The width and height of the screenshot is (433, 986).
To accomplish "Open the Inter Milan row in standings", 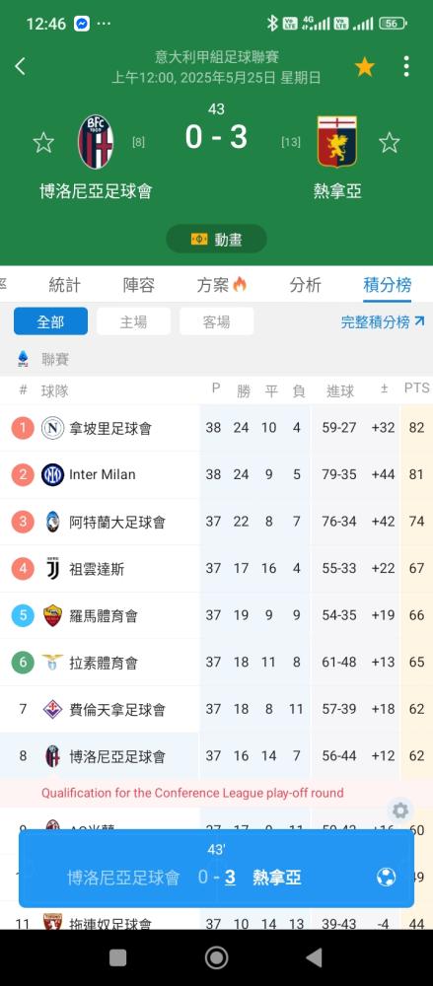I will [217, 475].
